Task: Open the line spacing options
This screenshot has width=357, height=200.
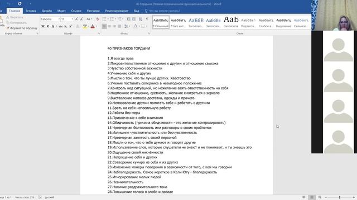Action: (x=127, y=26)
